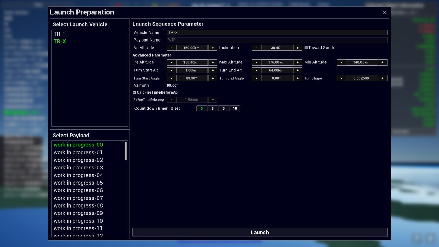Screen dimensions: 439x247
Task: Click the Max Altitude 176.00km value field
Action: [277, 62]
